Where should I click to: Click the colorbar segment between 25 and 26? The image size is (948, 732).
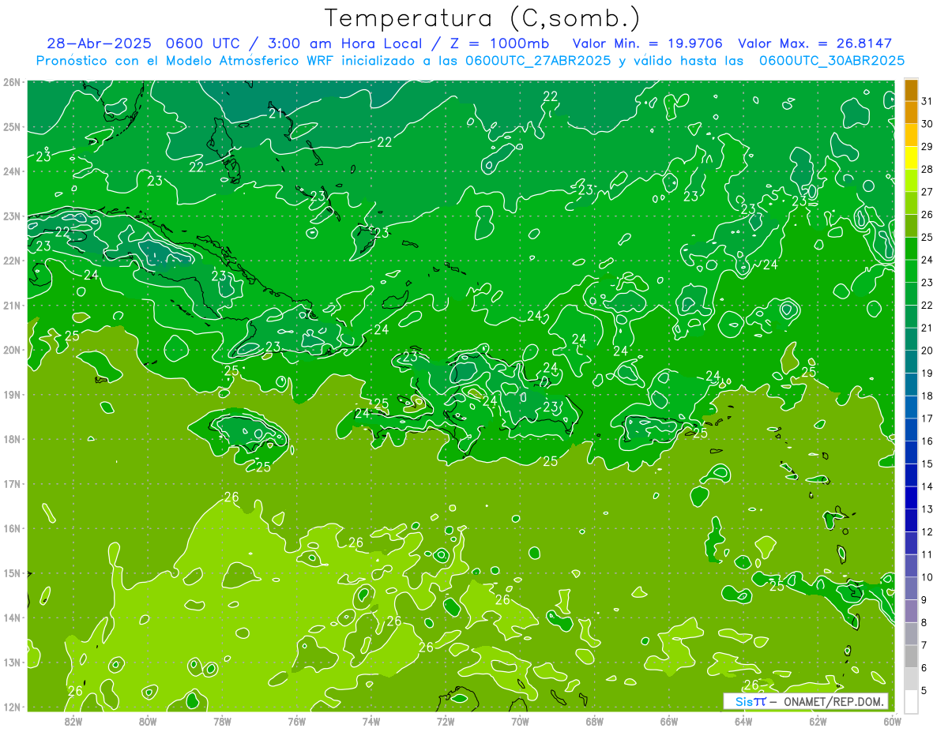click(x=911, y=226)
